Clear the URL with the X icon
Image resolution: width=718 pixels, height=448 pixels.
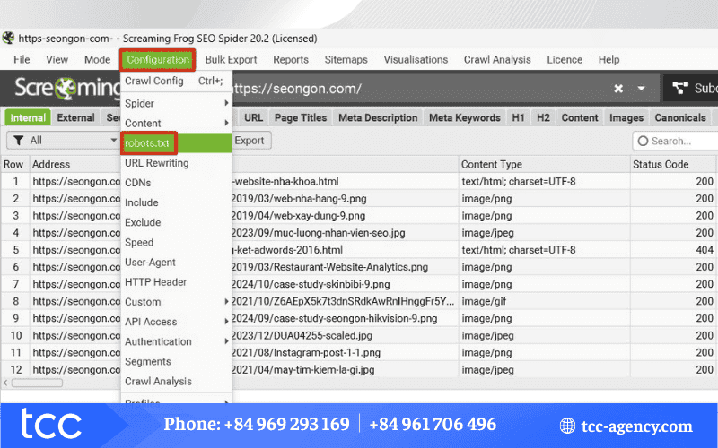(618, 88)
